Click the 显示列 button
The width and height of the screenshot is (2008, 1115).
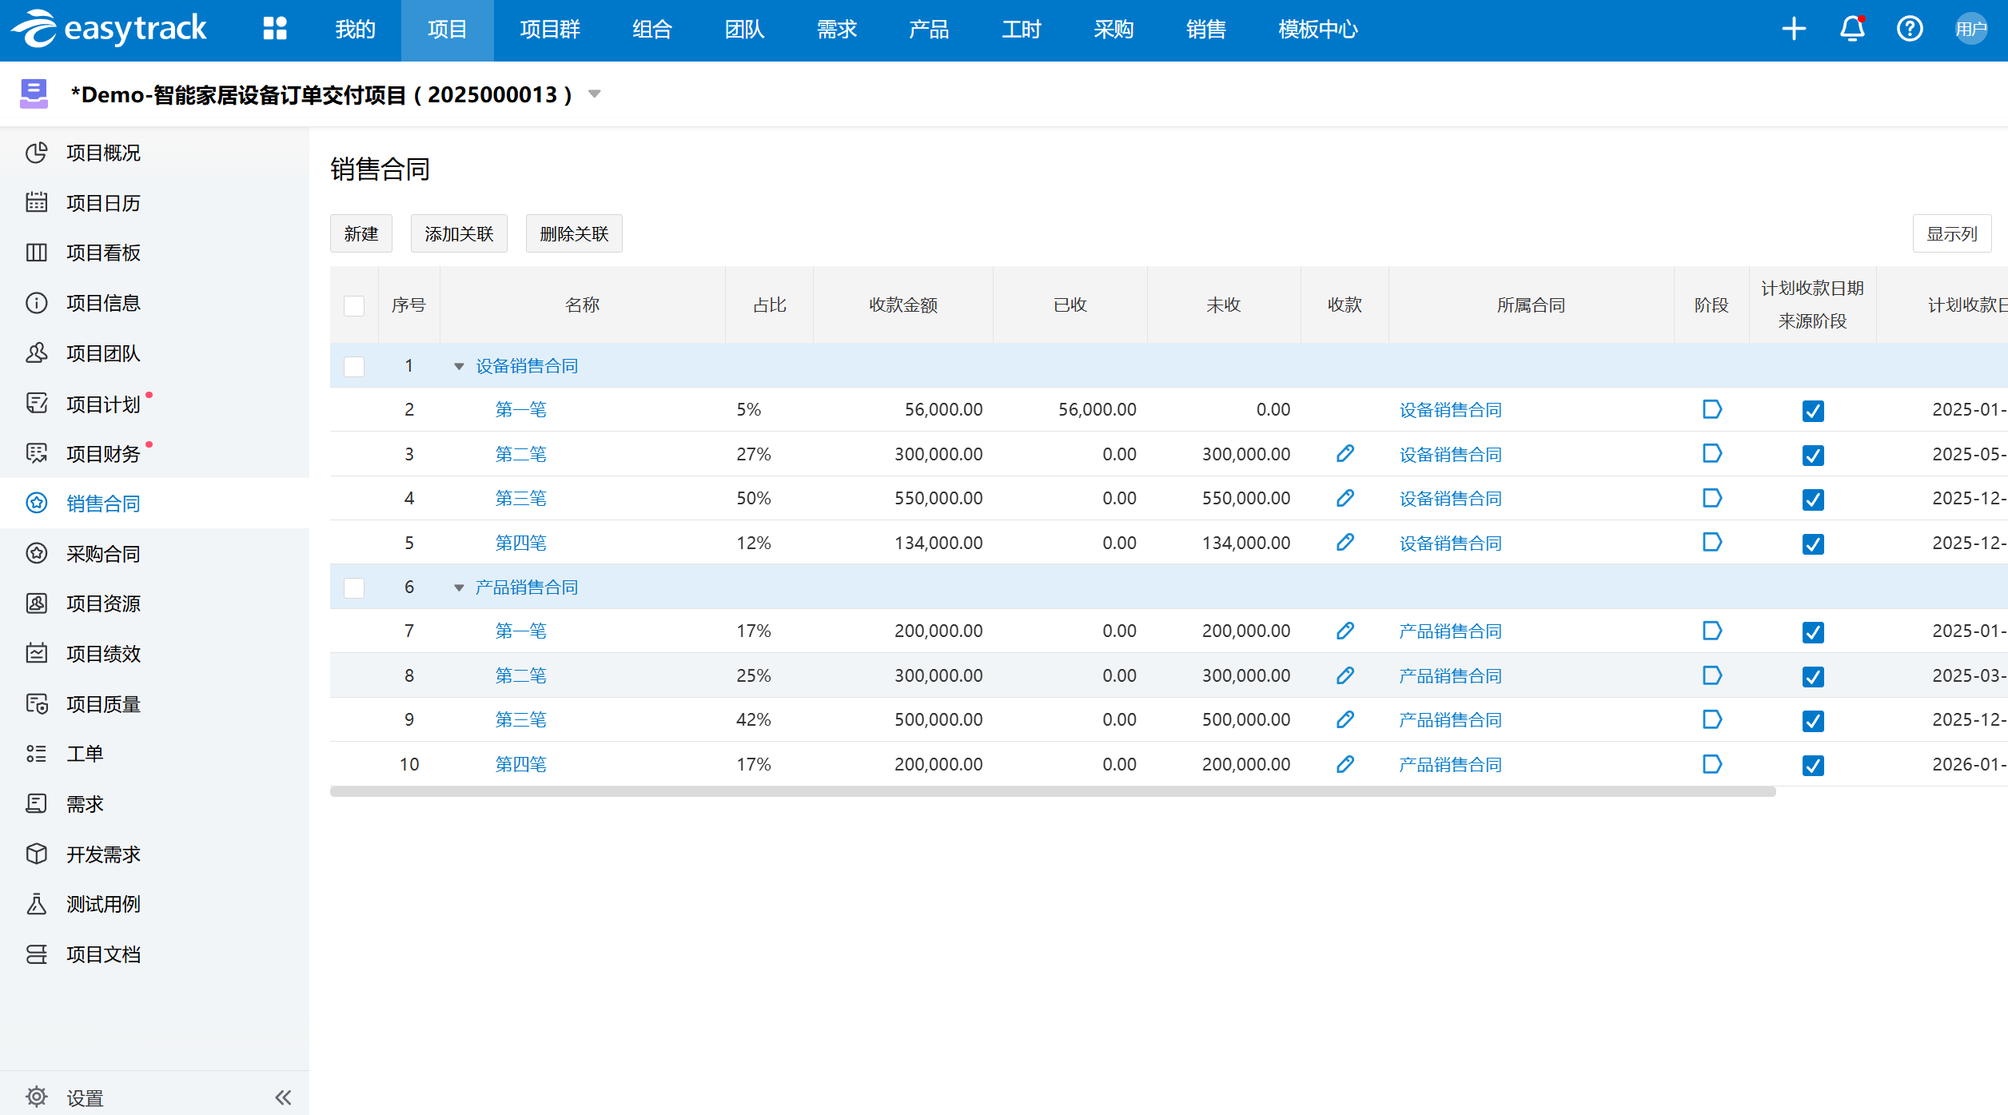click(x=1951, y=233)
